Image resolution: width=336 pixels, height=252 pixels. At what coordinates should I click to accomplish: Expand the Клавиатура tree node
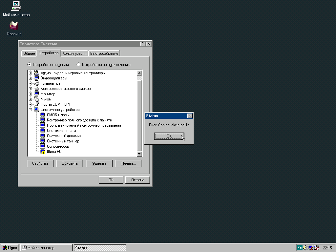(x=30, y=83)
